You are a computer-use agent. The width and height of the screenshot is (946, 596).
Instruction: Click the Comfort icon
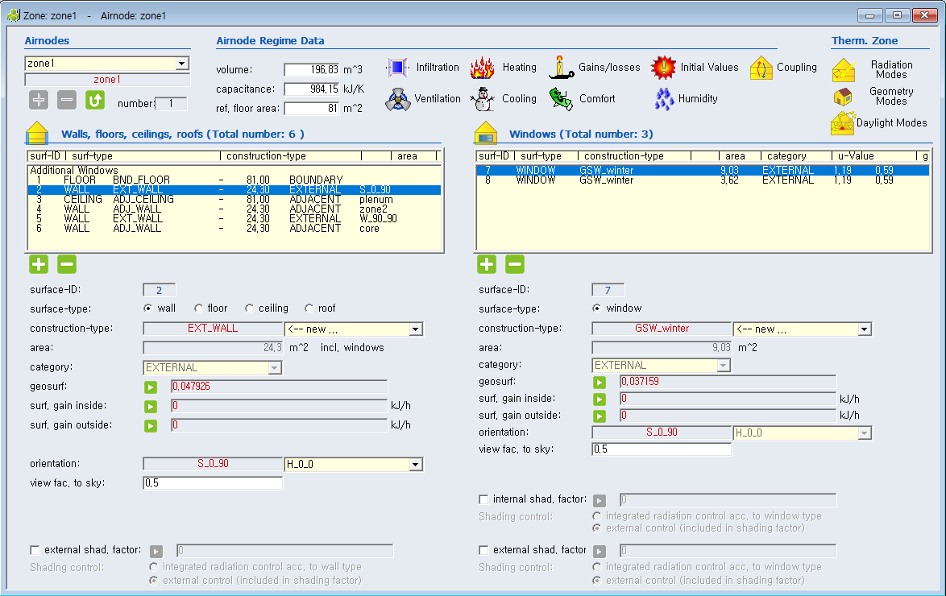click(561, 99)
